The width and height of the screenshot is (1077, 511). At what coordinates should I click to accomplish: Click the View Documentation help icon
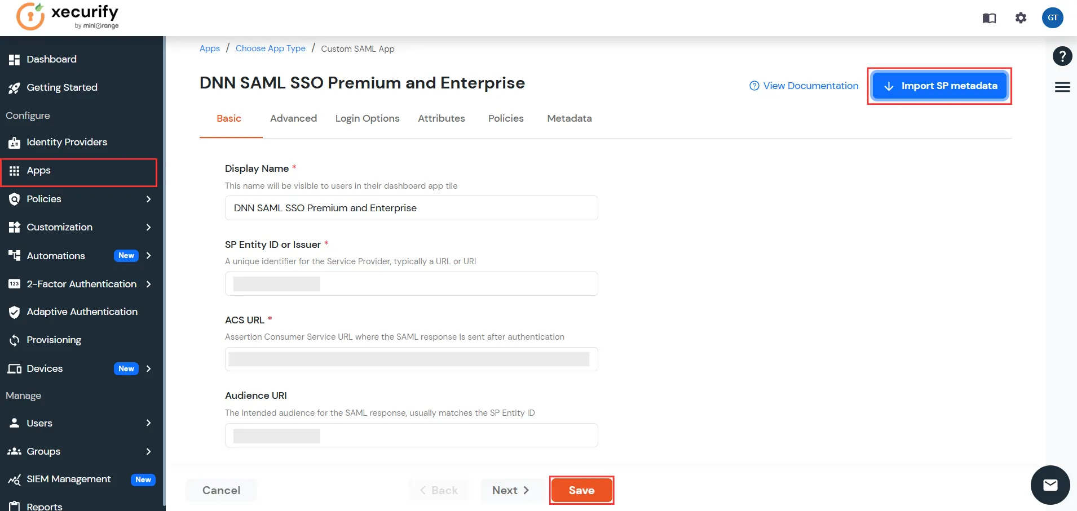(754, 86)
